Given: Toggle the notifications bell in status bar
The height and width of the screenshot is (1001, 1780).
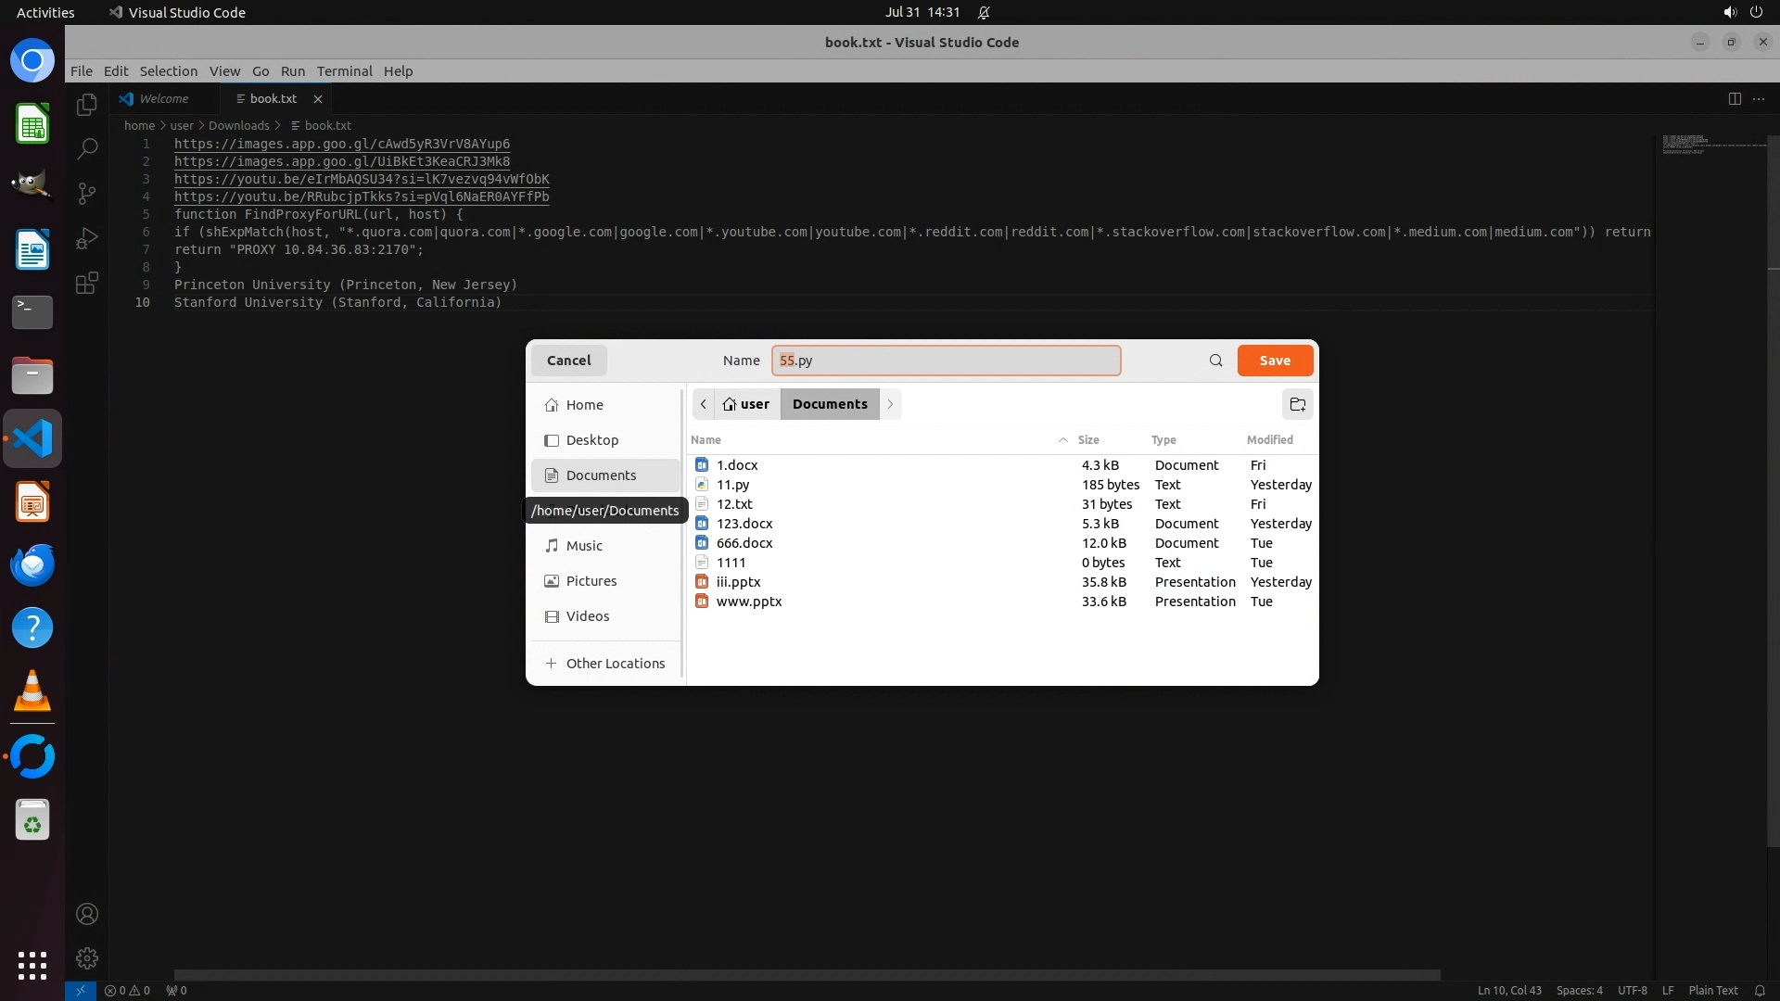Looking at the screenshot, I should tap(1760, 990).
